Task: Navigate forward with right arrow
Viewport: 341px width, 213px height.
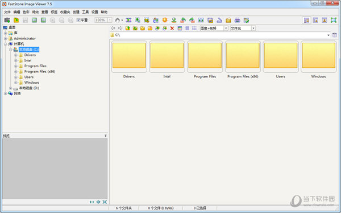Action: pyautogui.click(x=120, y=28)
